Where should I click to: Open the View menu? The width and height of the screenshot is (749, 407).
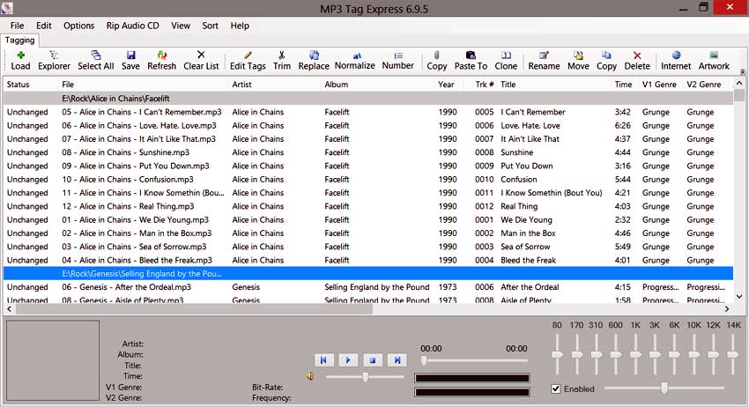point(181,26)
